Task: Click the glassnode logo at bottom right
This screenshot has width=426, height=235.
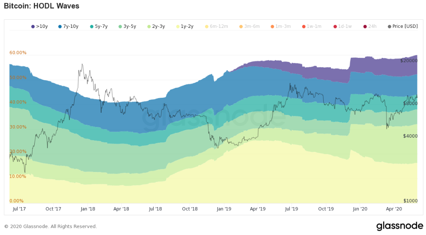Action: point(399,226)
